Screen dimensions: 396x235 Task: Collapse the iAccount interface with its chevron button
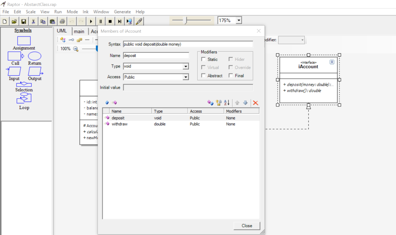coord(332,62)
